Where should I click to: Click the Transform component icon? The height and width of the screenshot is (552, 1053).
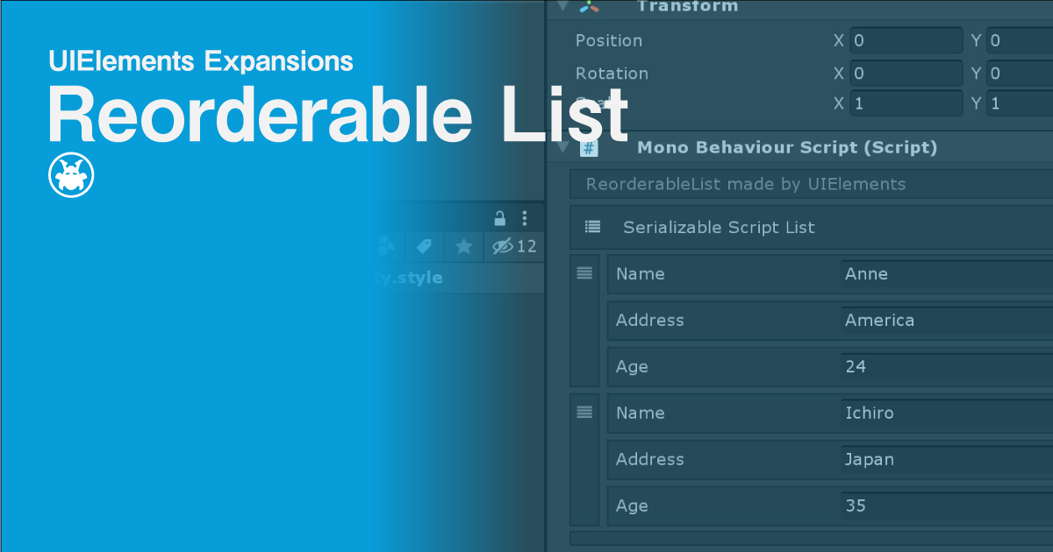pyautogui.click(x=590, y=7)
